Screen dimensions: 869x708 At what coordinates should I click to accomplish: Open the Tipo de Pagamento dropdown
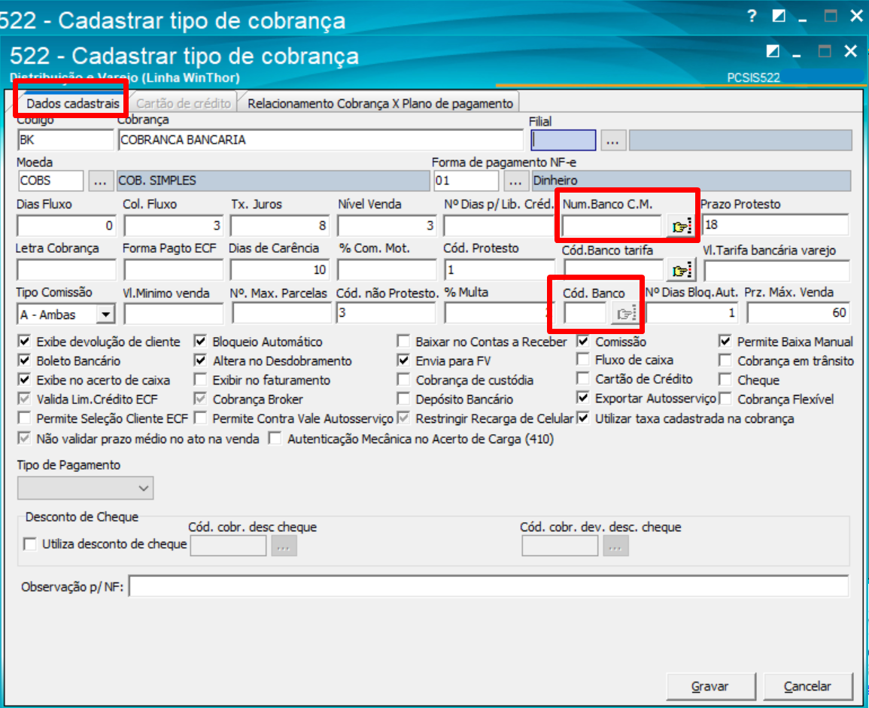click(85, 488)
